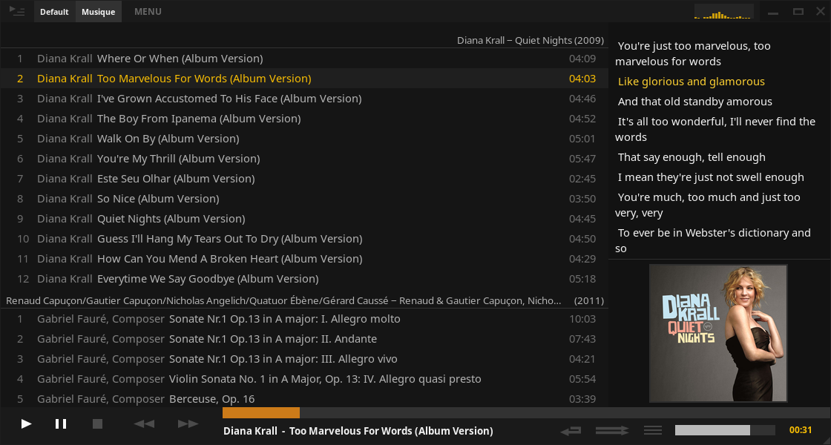Click the Quiet Nights album cover
The height and width of the screenshot is (445, 831).
click(717, 333)
